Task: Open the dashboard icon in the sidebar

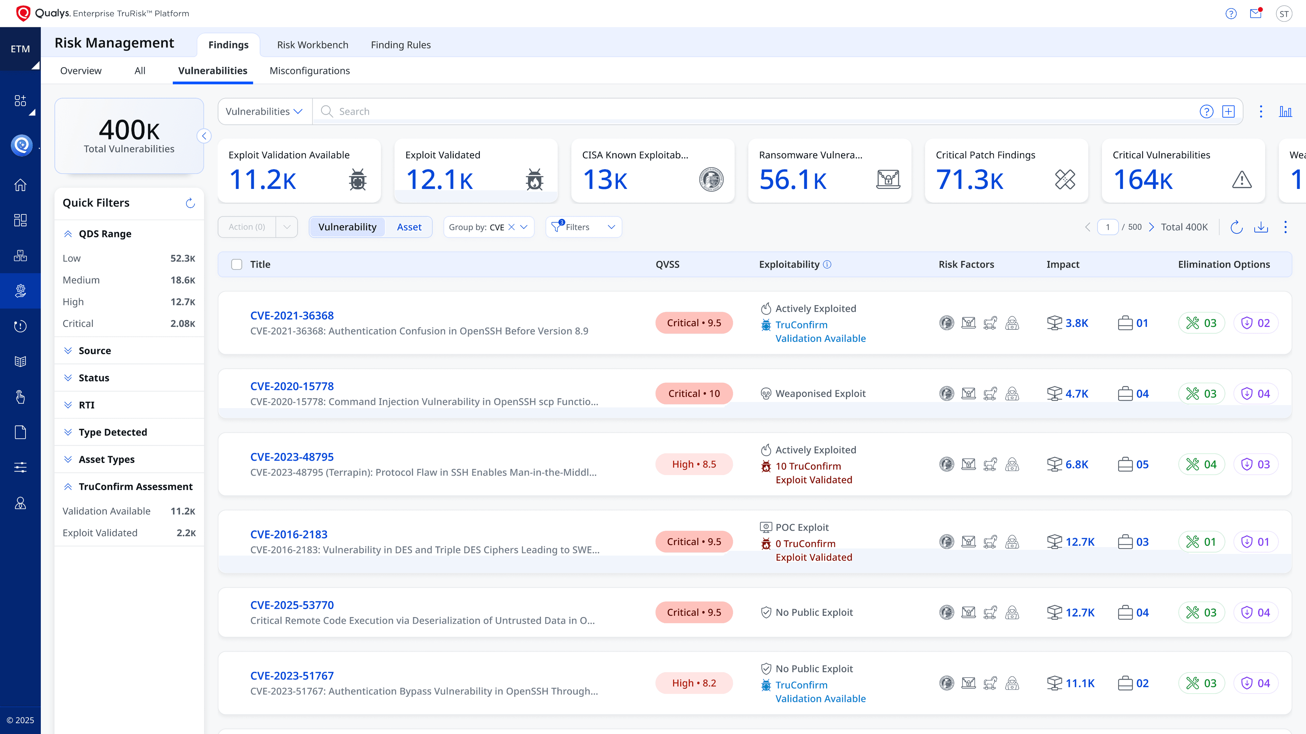Action: point(20,220)
